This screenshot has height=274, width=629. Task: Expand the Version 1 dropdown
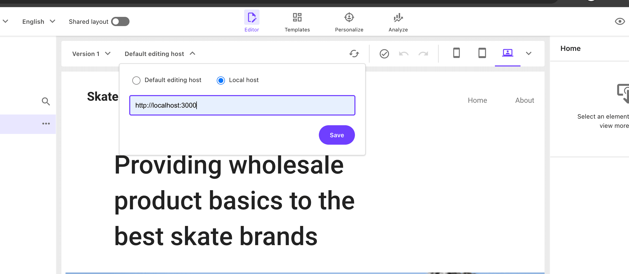point(91,54)
